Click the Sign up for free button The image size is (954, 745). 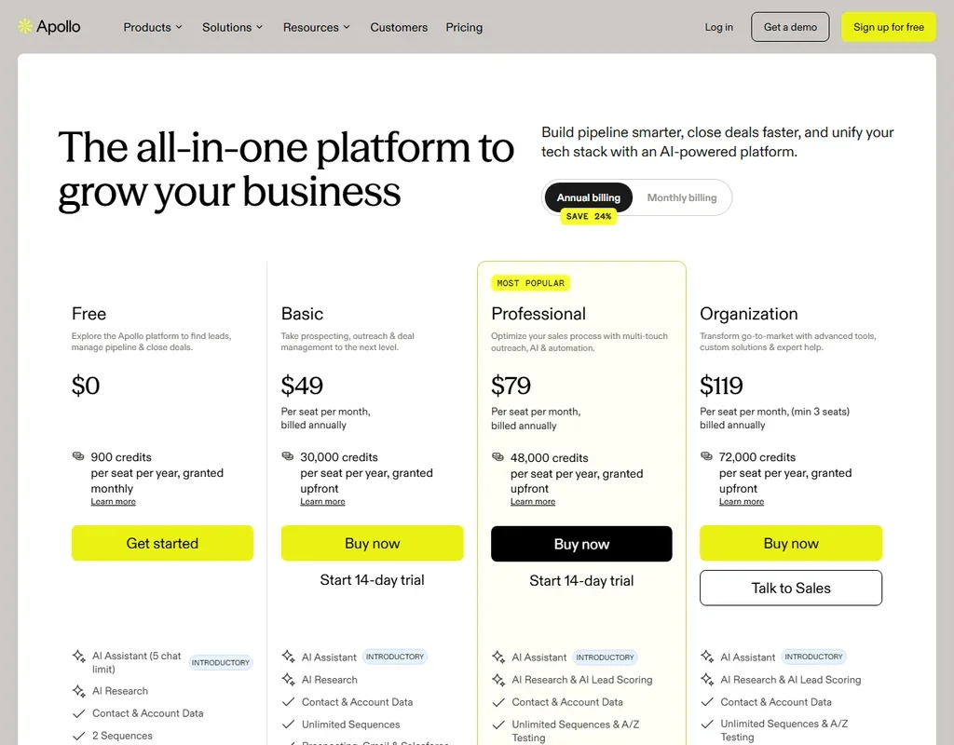888,27
